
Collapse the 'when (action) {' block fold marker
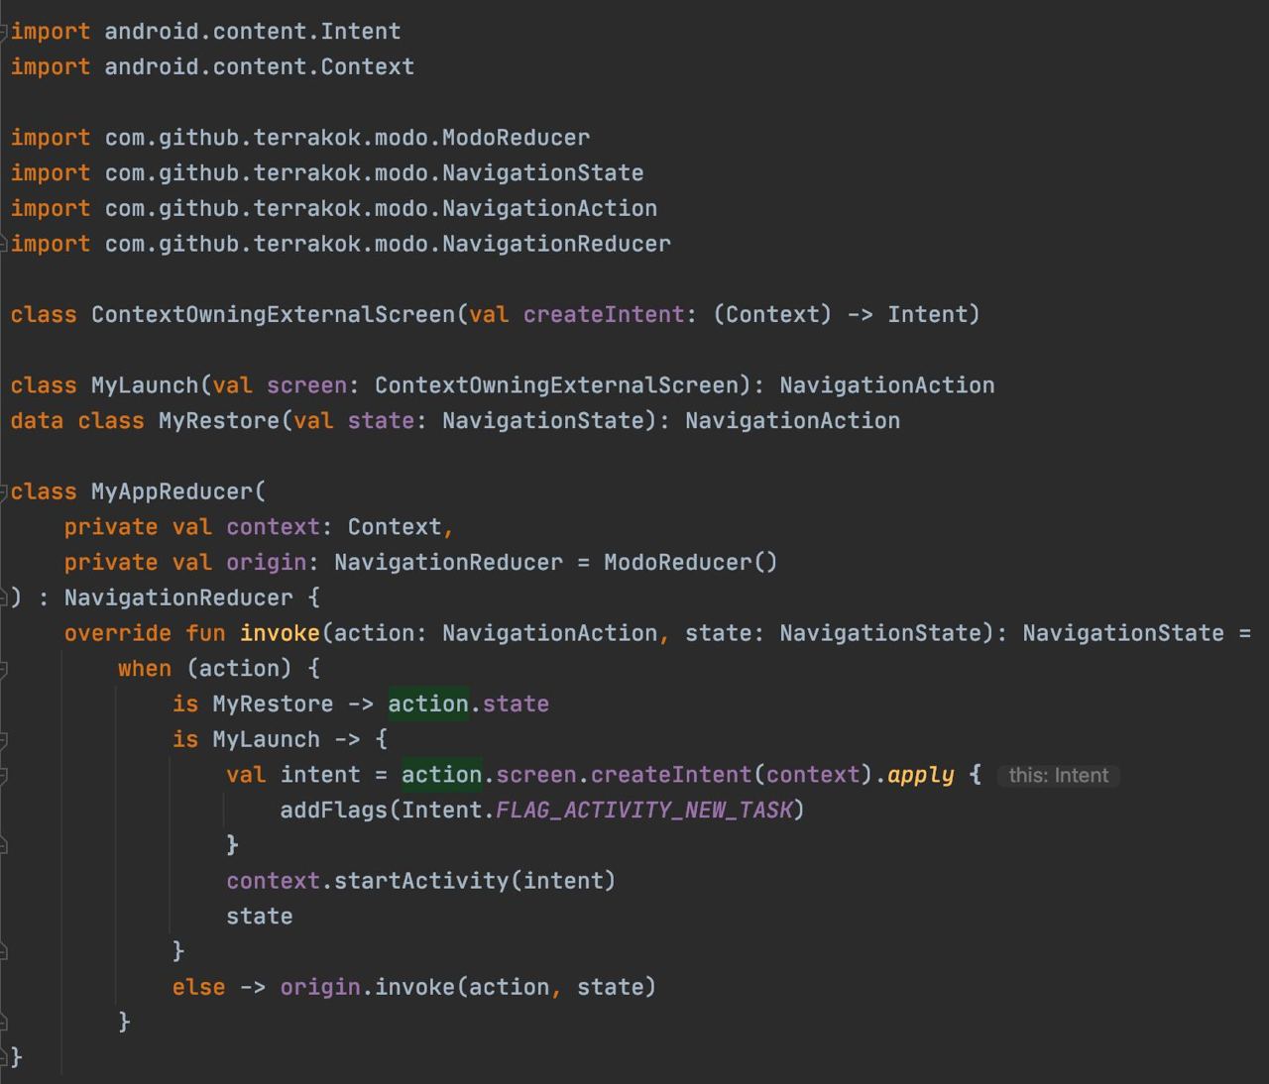click(4, 669)
